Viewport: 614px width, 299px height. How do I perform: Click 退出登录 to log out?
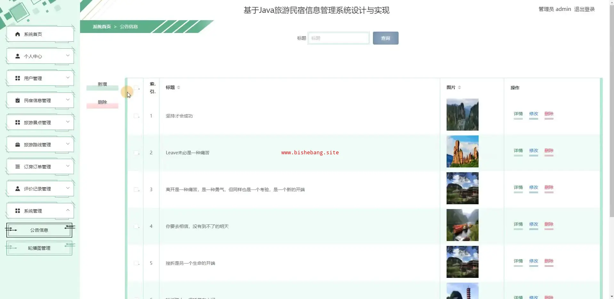tap(584, 9)
